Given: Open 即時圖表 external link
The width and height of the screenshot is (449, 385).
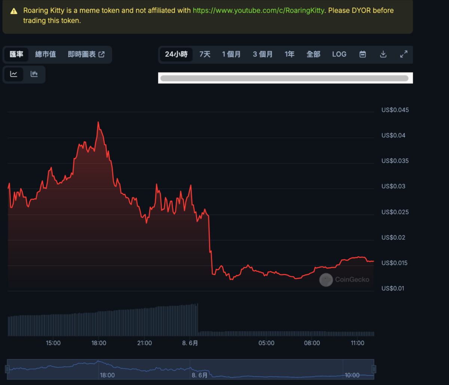Looking at the screenshot, I should click(86, 54).
